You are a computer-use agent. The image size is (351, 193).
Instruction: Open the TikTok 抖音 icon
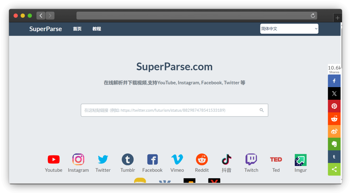226,160
